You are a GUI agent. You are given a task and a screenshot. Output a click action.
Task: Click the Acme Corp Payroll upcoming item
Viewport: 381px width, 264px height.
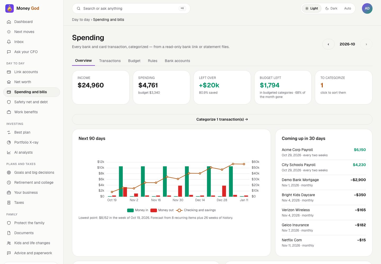point(324,152)
